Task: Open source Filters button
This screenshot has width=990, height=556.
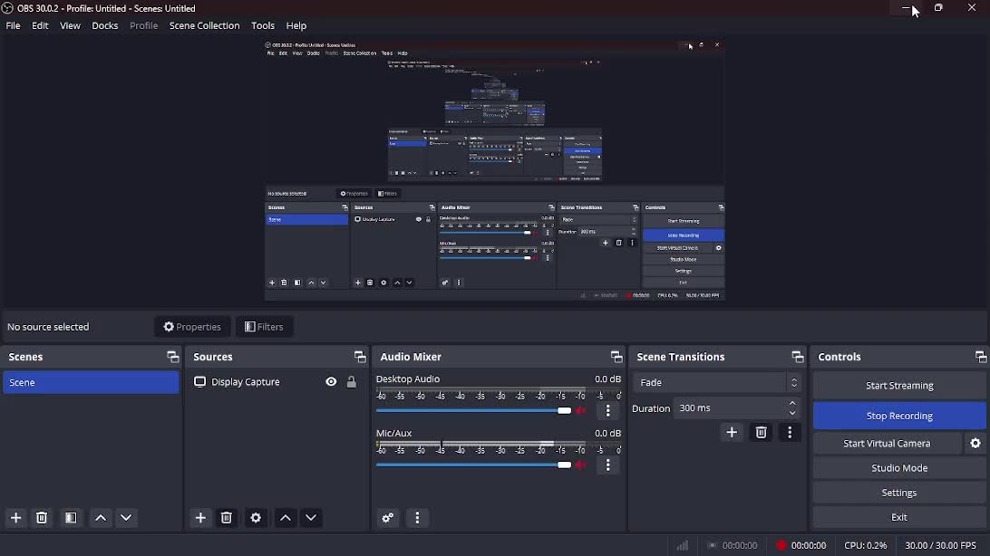Action: tap(264, 327)
